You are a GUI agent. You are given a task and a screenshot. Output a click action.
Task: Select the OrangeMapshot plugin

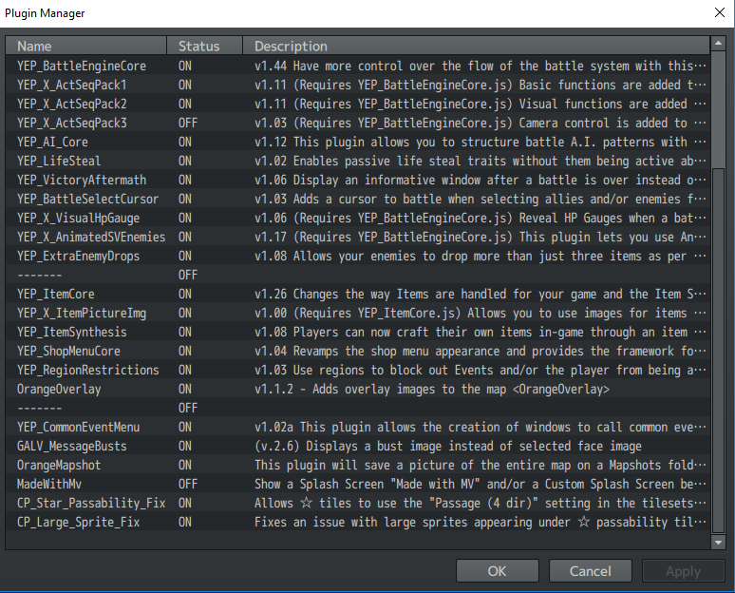point(358,465)
